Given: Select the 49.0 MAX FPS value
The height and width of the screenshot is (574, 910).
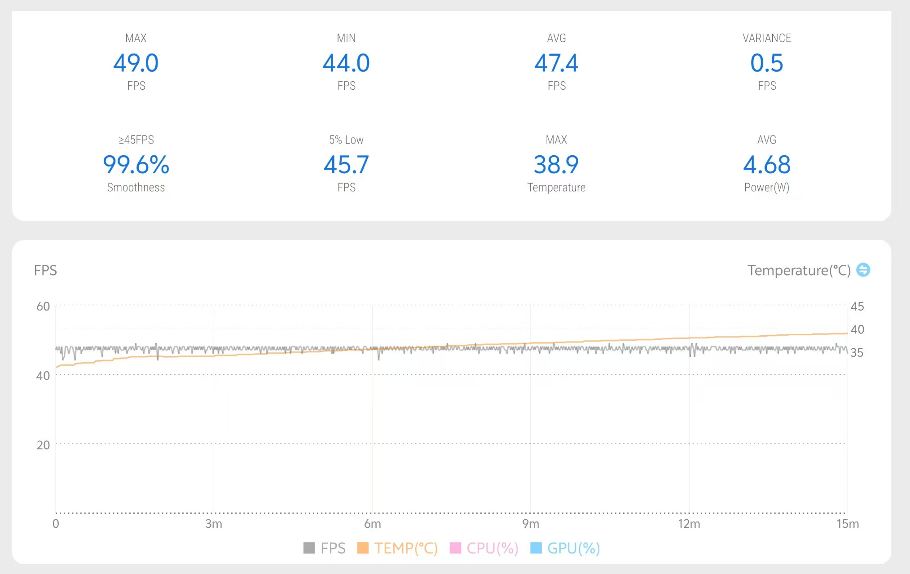Looking at the screenshot, I should coord(136,63).
